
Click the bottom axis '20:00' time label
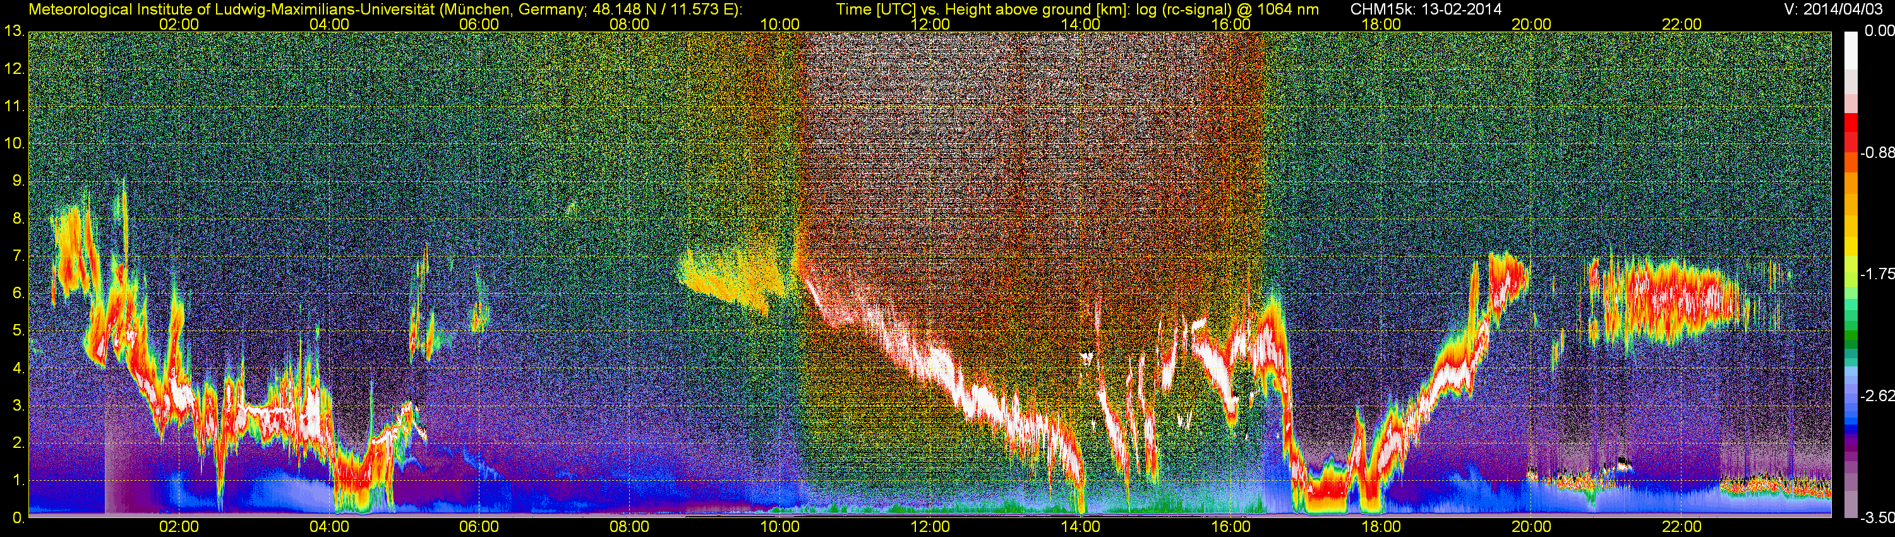[1532, 528]
